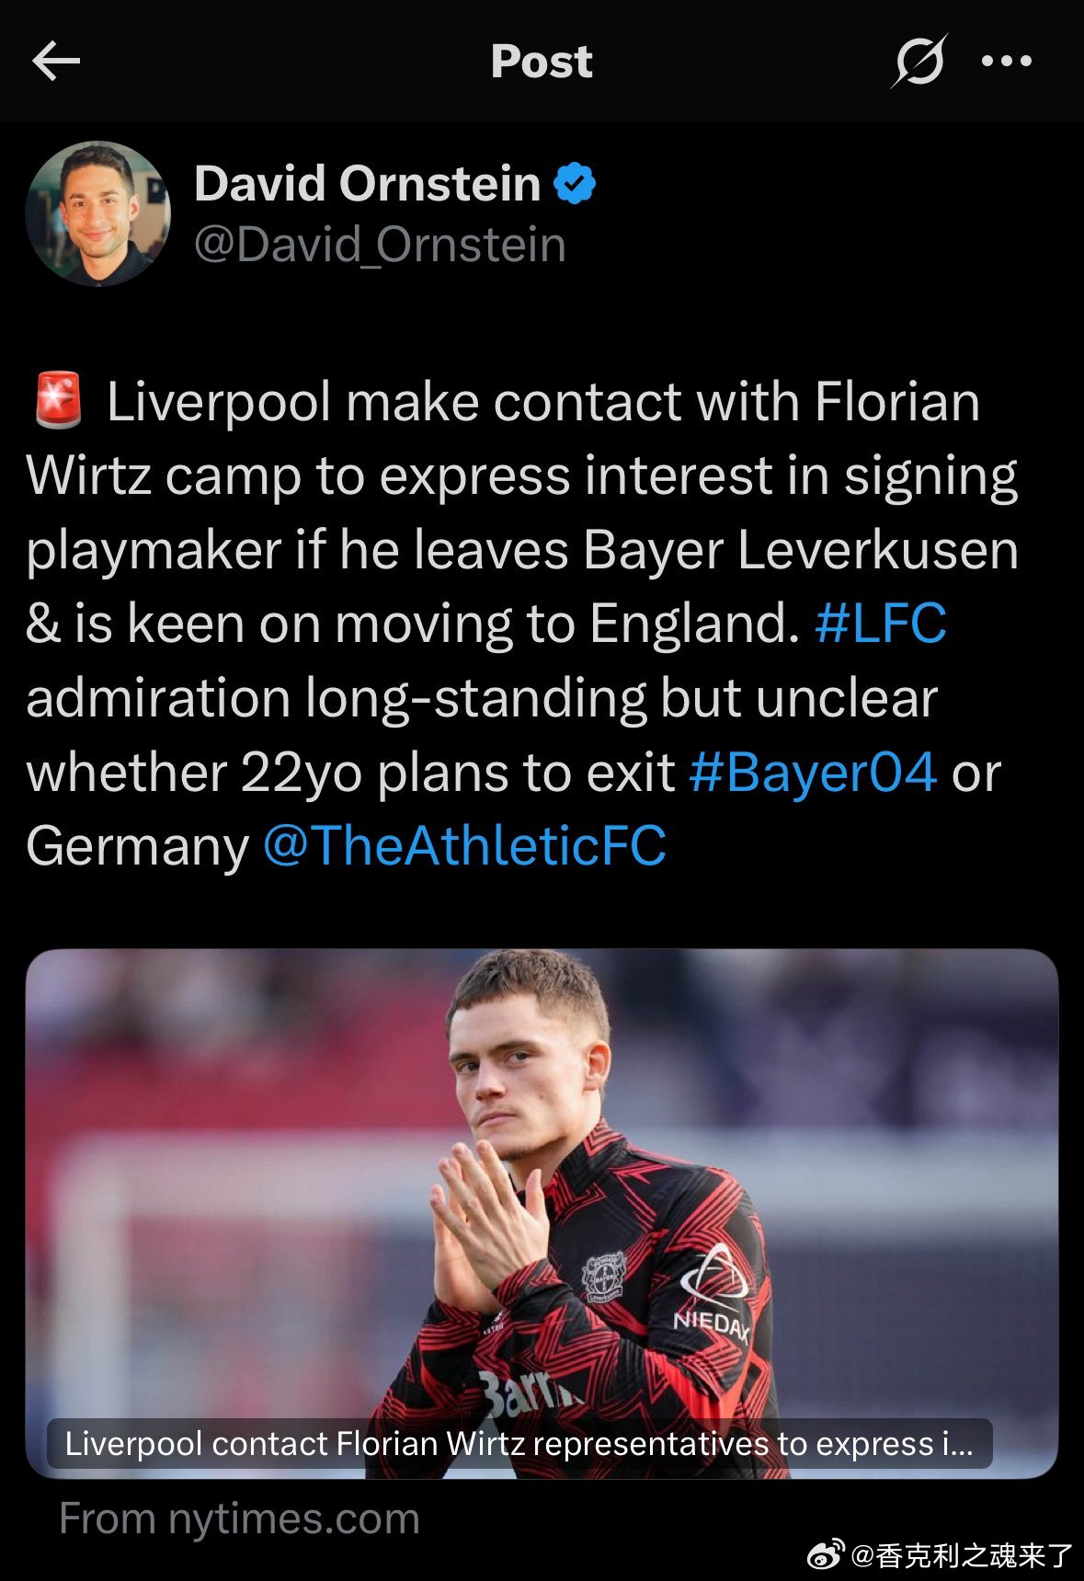Tap the Post header title
The height and width of the screenshot is (1581, 1084).
(542, 62)
